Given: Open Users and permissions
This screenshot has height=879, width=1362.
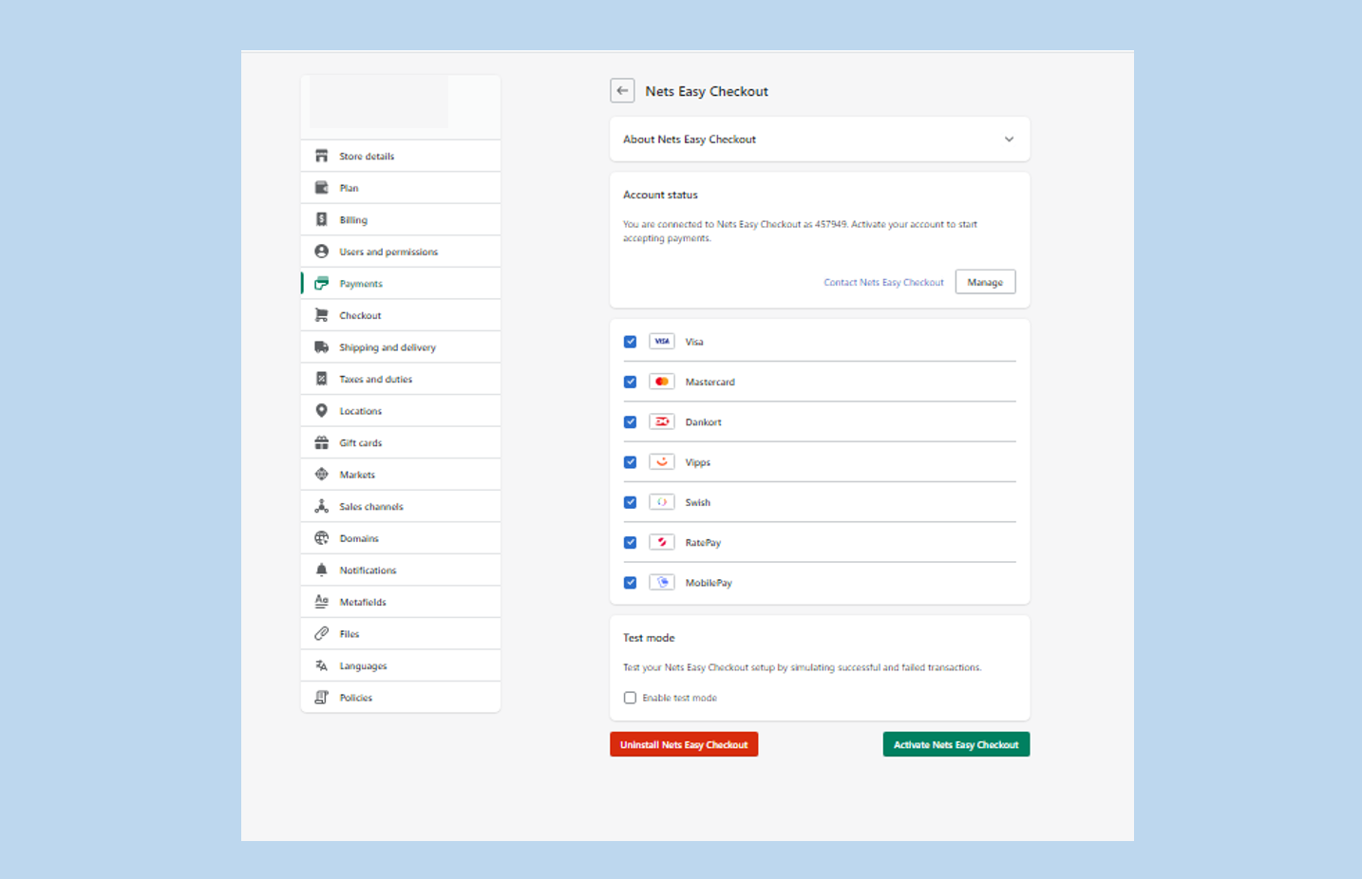Looking at the screenshot, I should click(401, 252).
